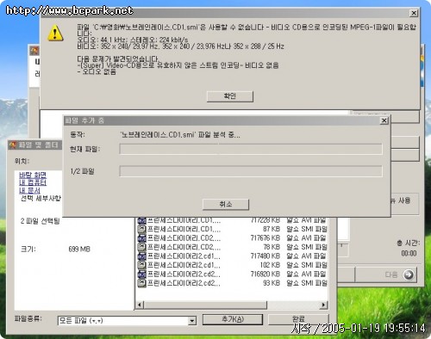Select file 프린세스다이어리2.cd2 with size 93 KB
431x339 pixels.
click(x=184, y=283)
